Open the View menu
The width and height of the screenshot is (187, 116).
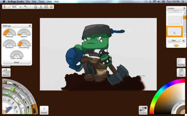[x=49, y=2]
